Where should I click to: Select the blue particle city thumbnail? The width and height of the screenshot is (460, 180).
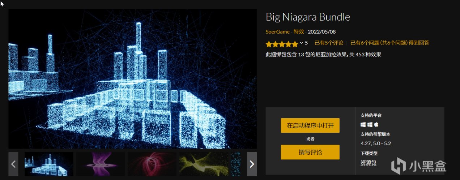pyautogui.click(x=49, y=164)
